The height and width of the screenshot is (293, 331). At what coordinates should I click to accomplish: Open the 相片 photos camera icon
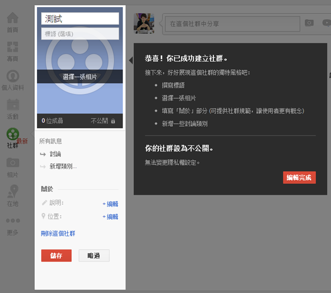(x=13, y=162)
